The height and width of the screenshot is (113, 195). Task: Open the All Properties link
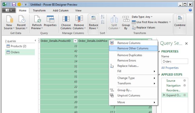[170, 68]
